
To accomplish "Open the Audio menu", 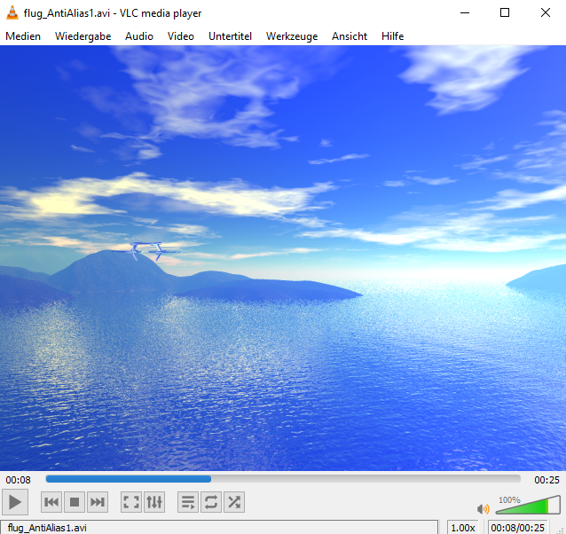I will coord(139,36).
